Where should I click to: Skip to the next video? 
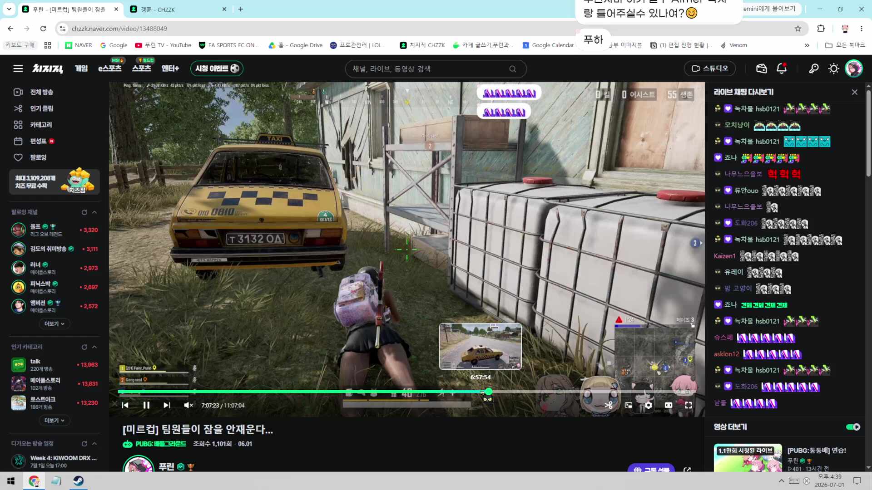167,405
